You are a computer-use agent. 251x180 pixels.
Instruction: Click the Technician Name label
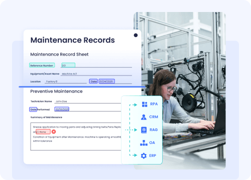[x=41, y=101]
